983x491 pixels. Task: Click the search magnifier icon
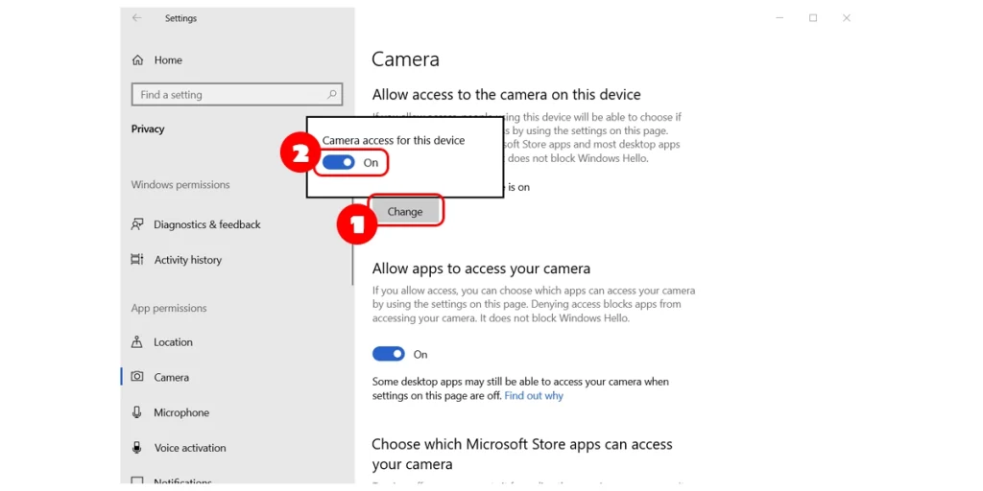(332, 95)
